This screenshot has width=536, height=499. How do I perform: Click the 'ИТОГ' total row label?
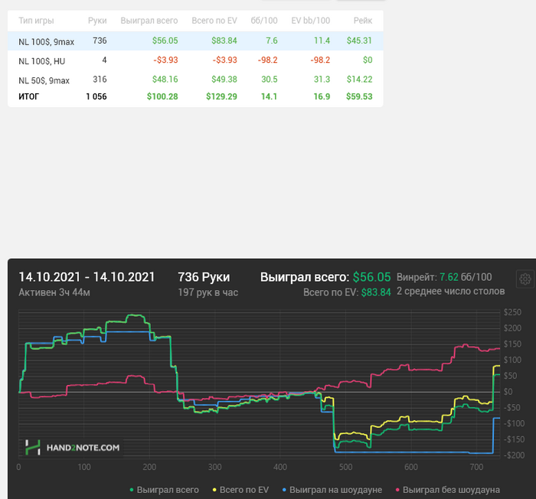[x=29, y=96]
